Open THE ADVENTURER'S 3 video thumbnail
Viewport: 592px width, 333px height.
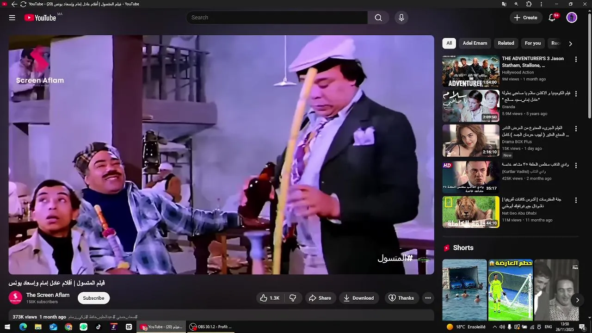coord(471,71)
